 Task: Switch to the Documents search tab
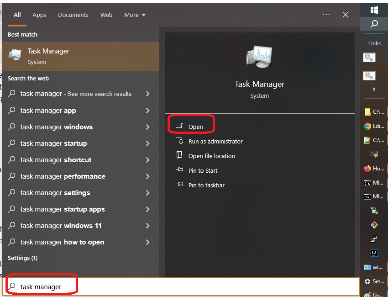(x=73, y=15)
